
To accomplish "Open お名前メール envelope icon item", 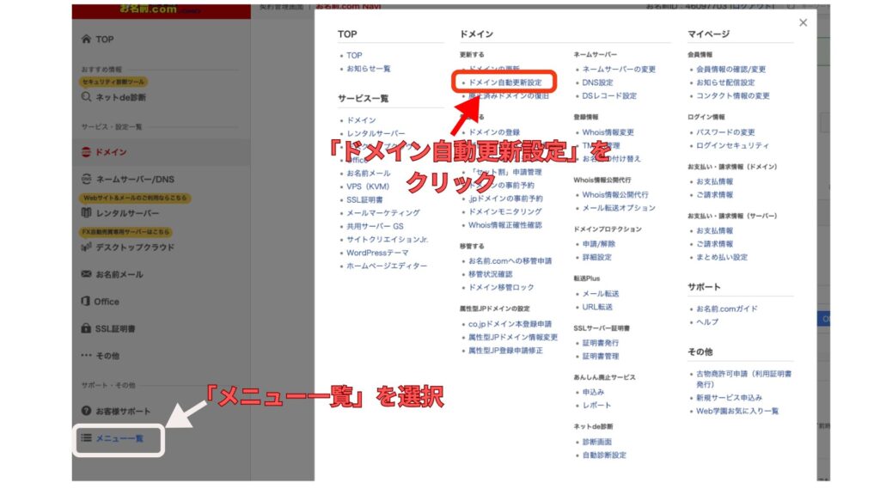I will point(86,274).
